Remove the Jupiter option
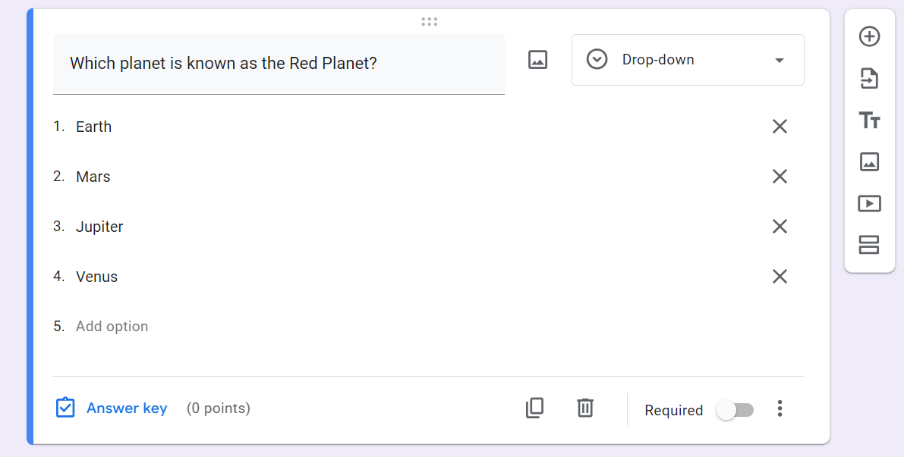904x457 pixels. tap(780, 227)
